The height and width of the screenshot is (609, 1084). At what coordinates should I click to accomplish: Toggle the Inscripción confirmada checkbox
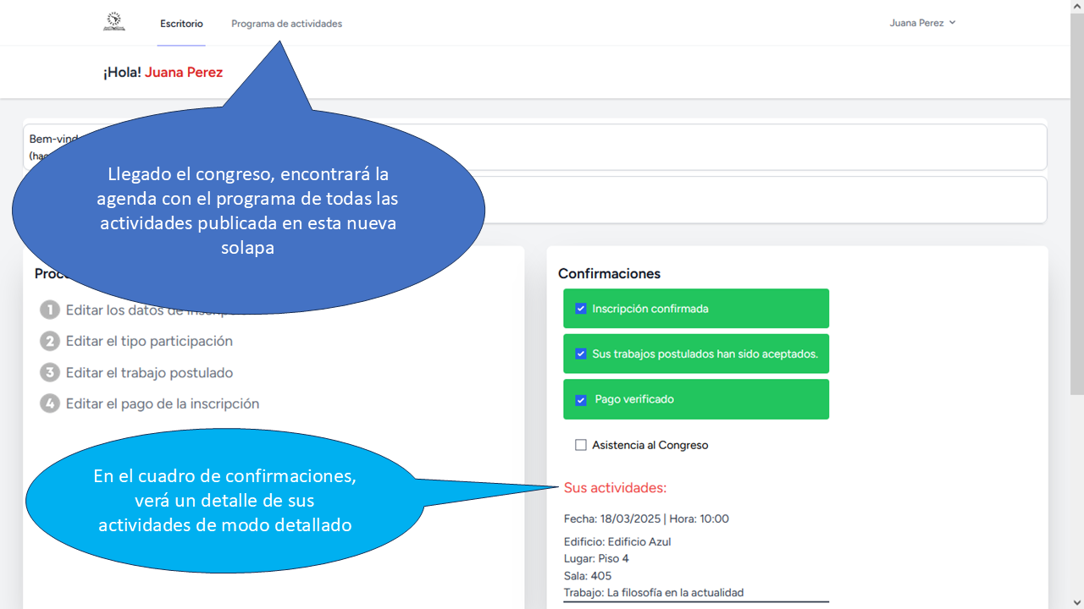click(x=581, y=309)
